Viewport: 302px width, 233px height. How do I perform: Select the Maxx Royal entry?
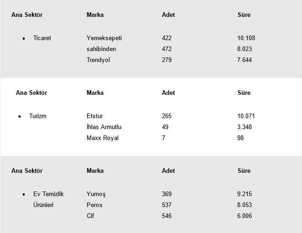tap(103, 138)
